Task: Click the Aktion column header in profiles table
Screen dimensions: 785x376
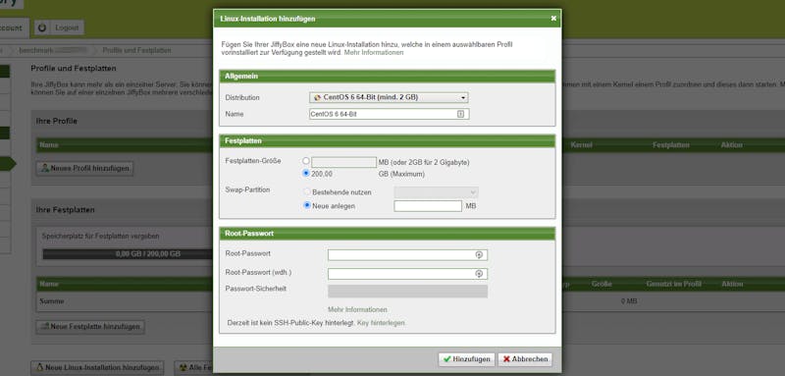Action: (x=731, y=145)
